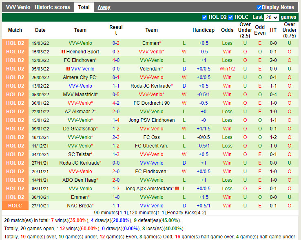
Task: Select Helmond Sport team name
Action: click(x=82, y=52)
